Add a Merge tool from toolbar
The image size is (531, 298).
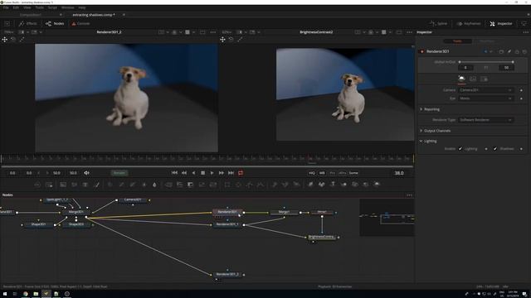click(x=168, y=185)
